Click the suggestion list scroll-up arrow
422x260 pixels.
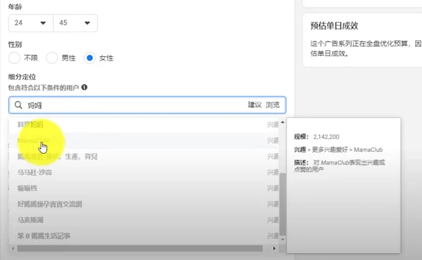[282, 122]
